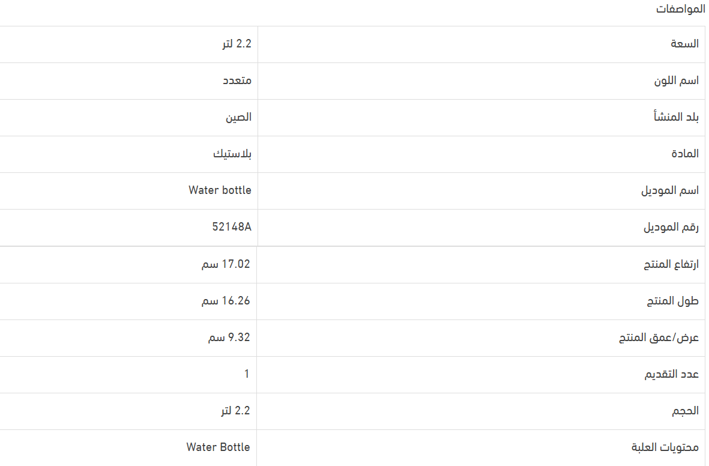Viewport: 709px width, 466px height.
Task: Click the رقم الموديل label
Action: pos(671,227)
